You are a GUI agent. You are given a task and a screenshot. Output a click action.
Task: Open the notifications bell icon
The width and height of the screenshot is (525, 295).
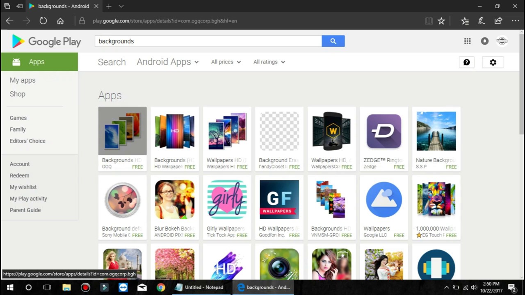485,41
